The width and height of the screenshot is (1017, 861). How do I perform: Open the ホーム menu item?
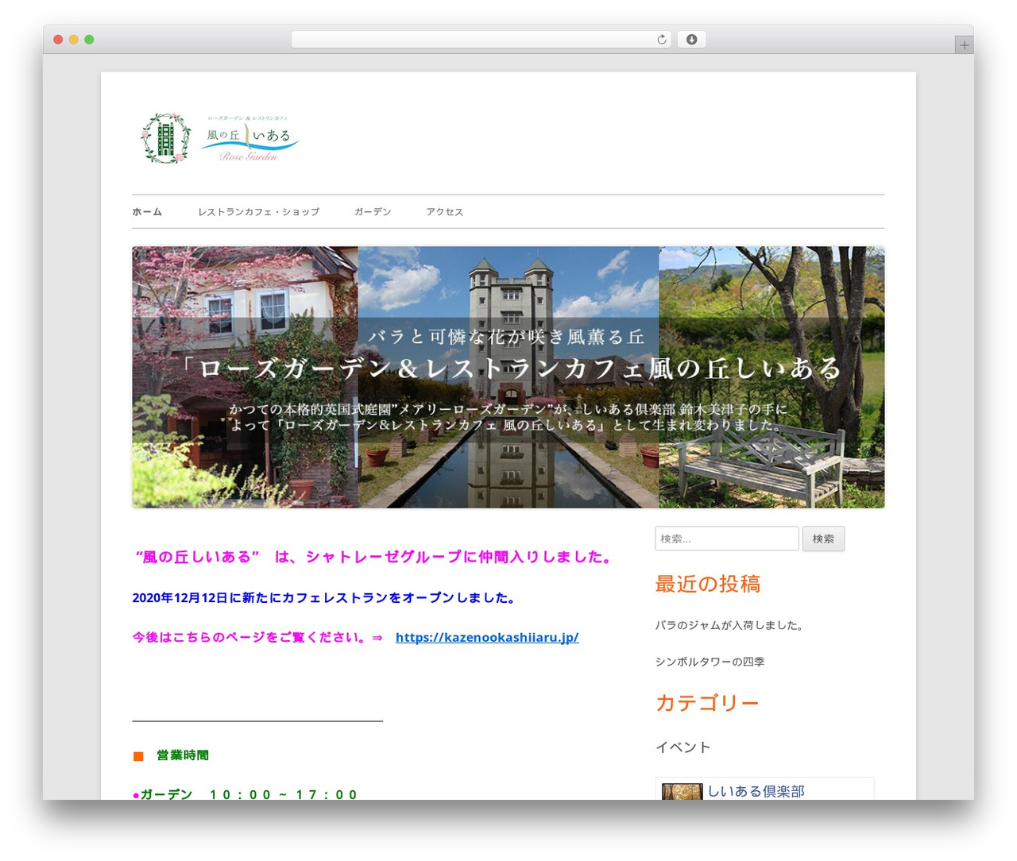tap(147, 212)
